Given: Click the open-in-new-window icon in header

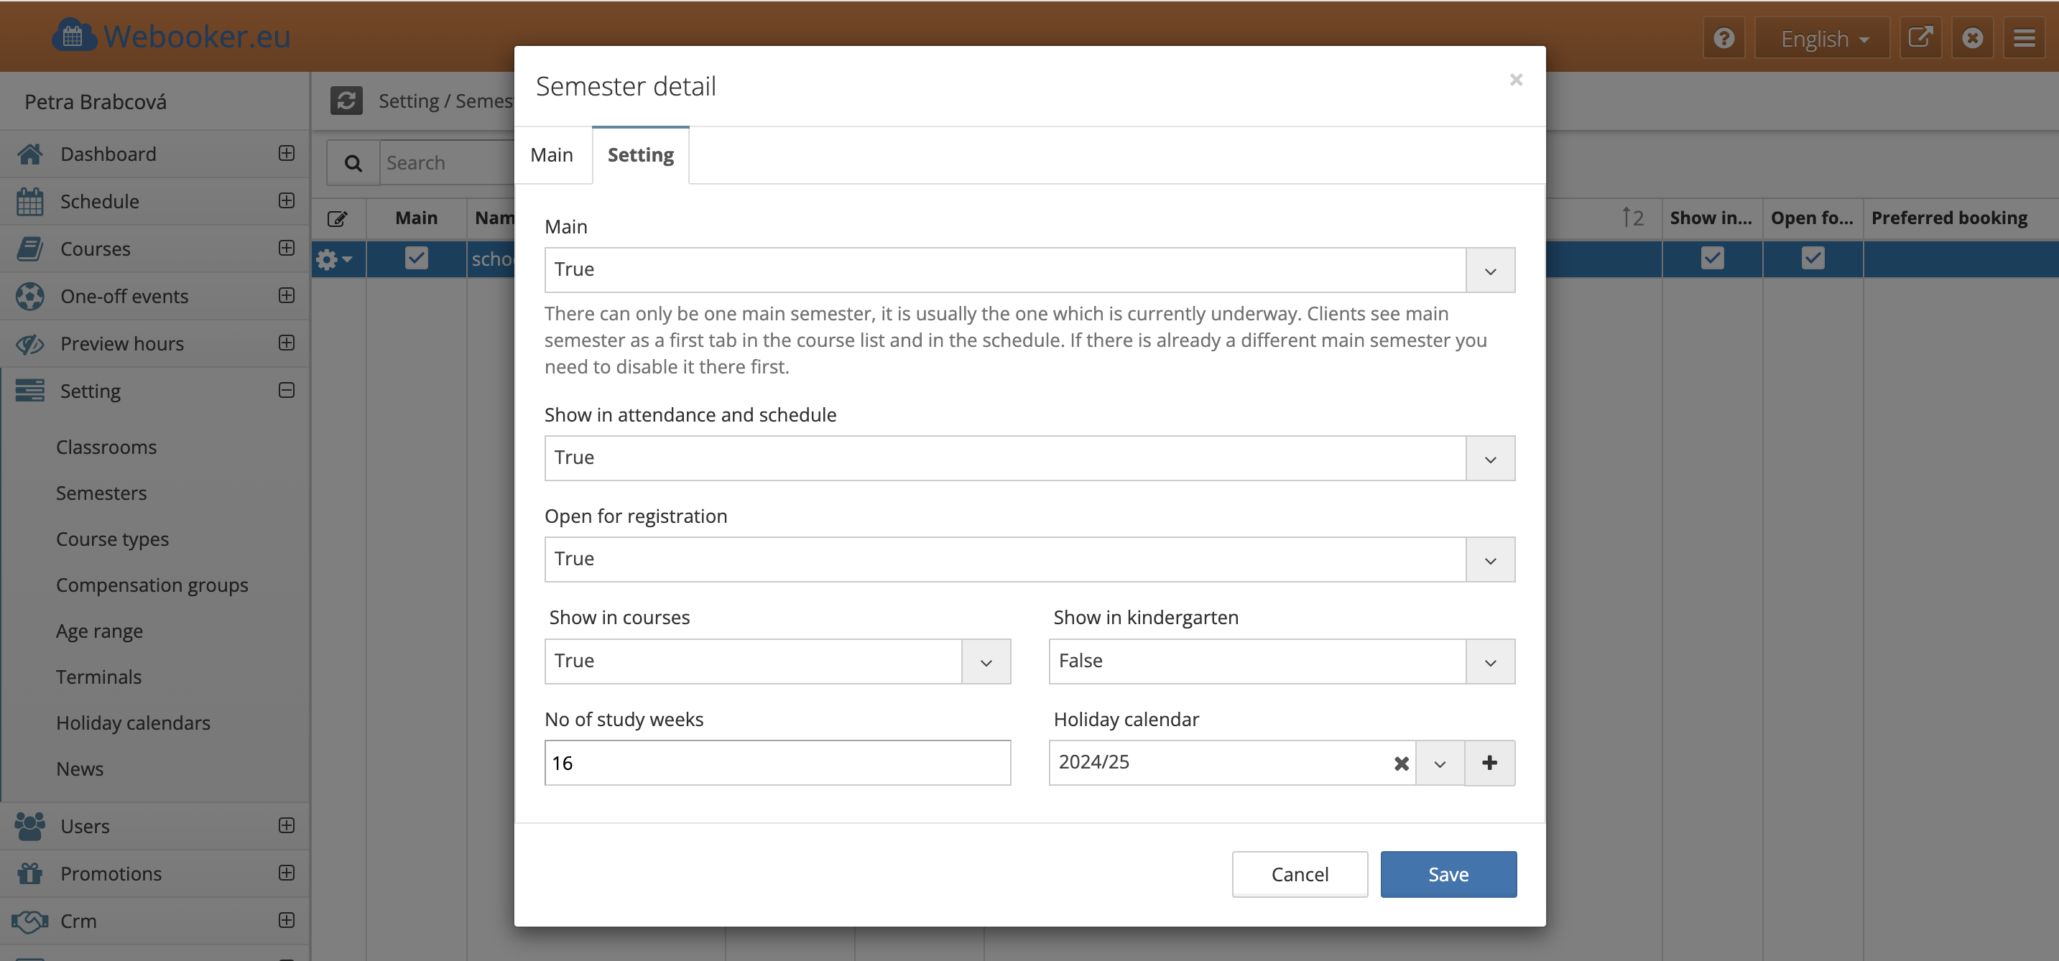Looking at the screenshot, I should 1919,37.
